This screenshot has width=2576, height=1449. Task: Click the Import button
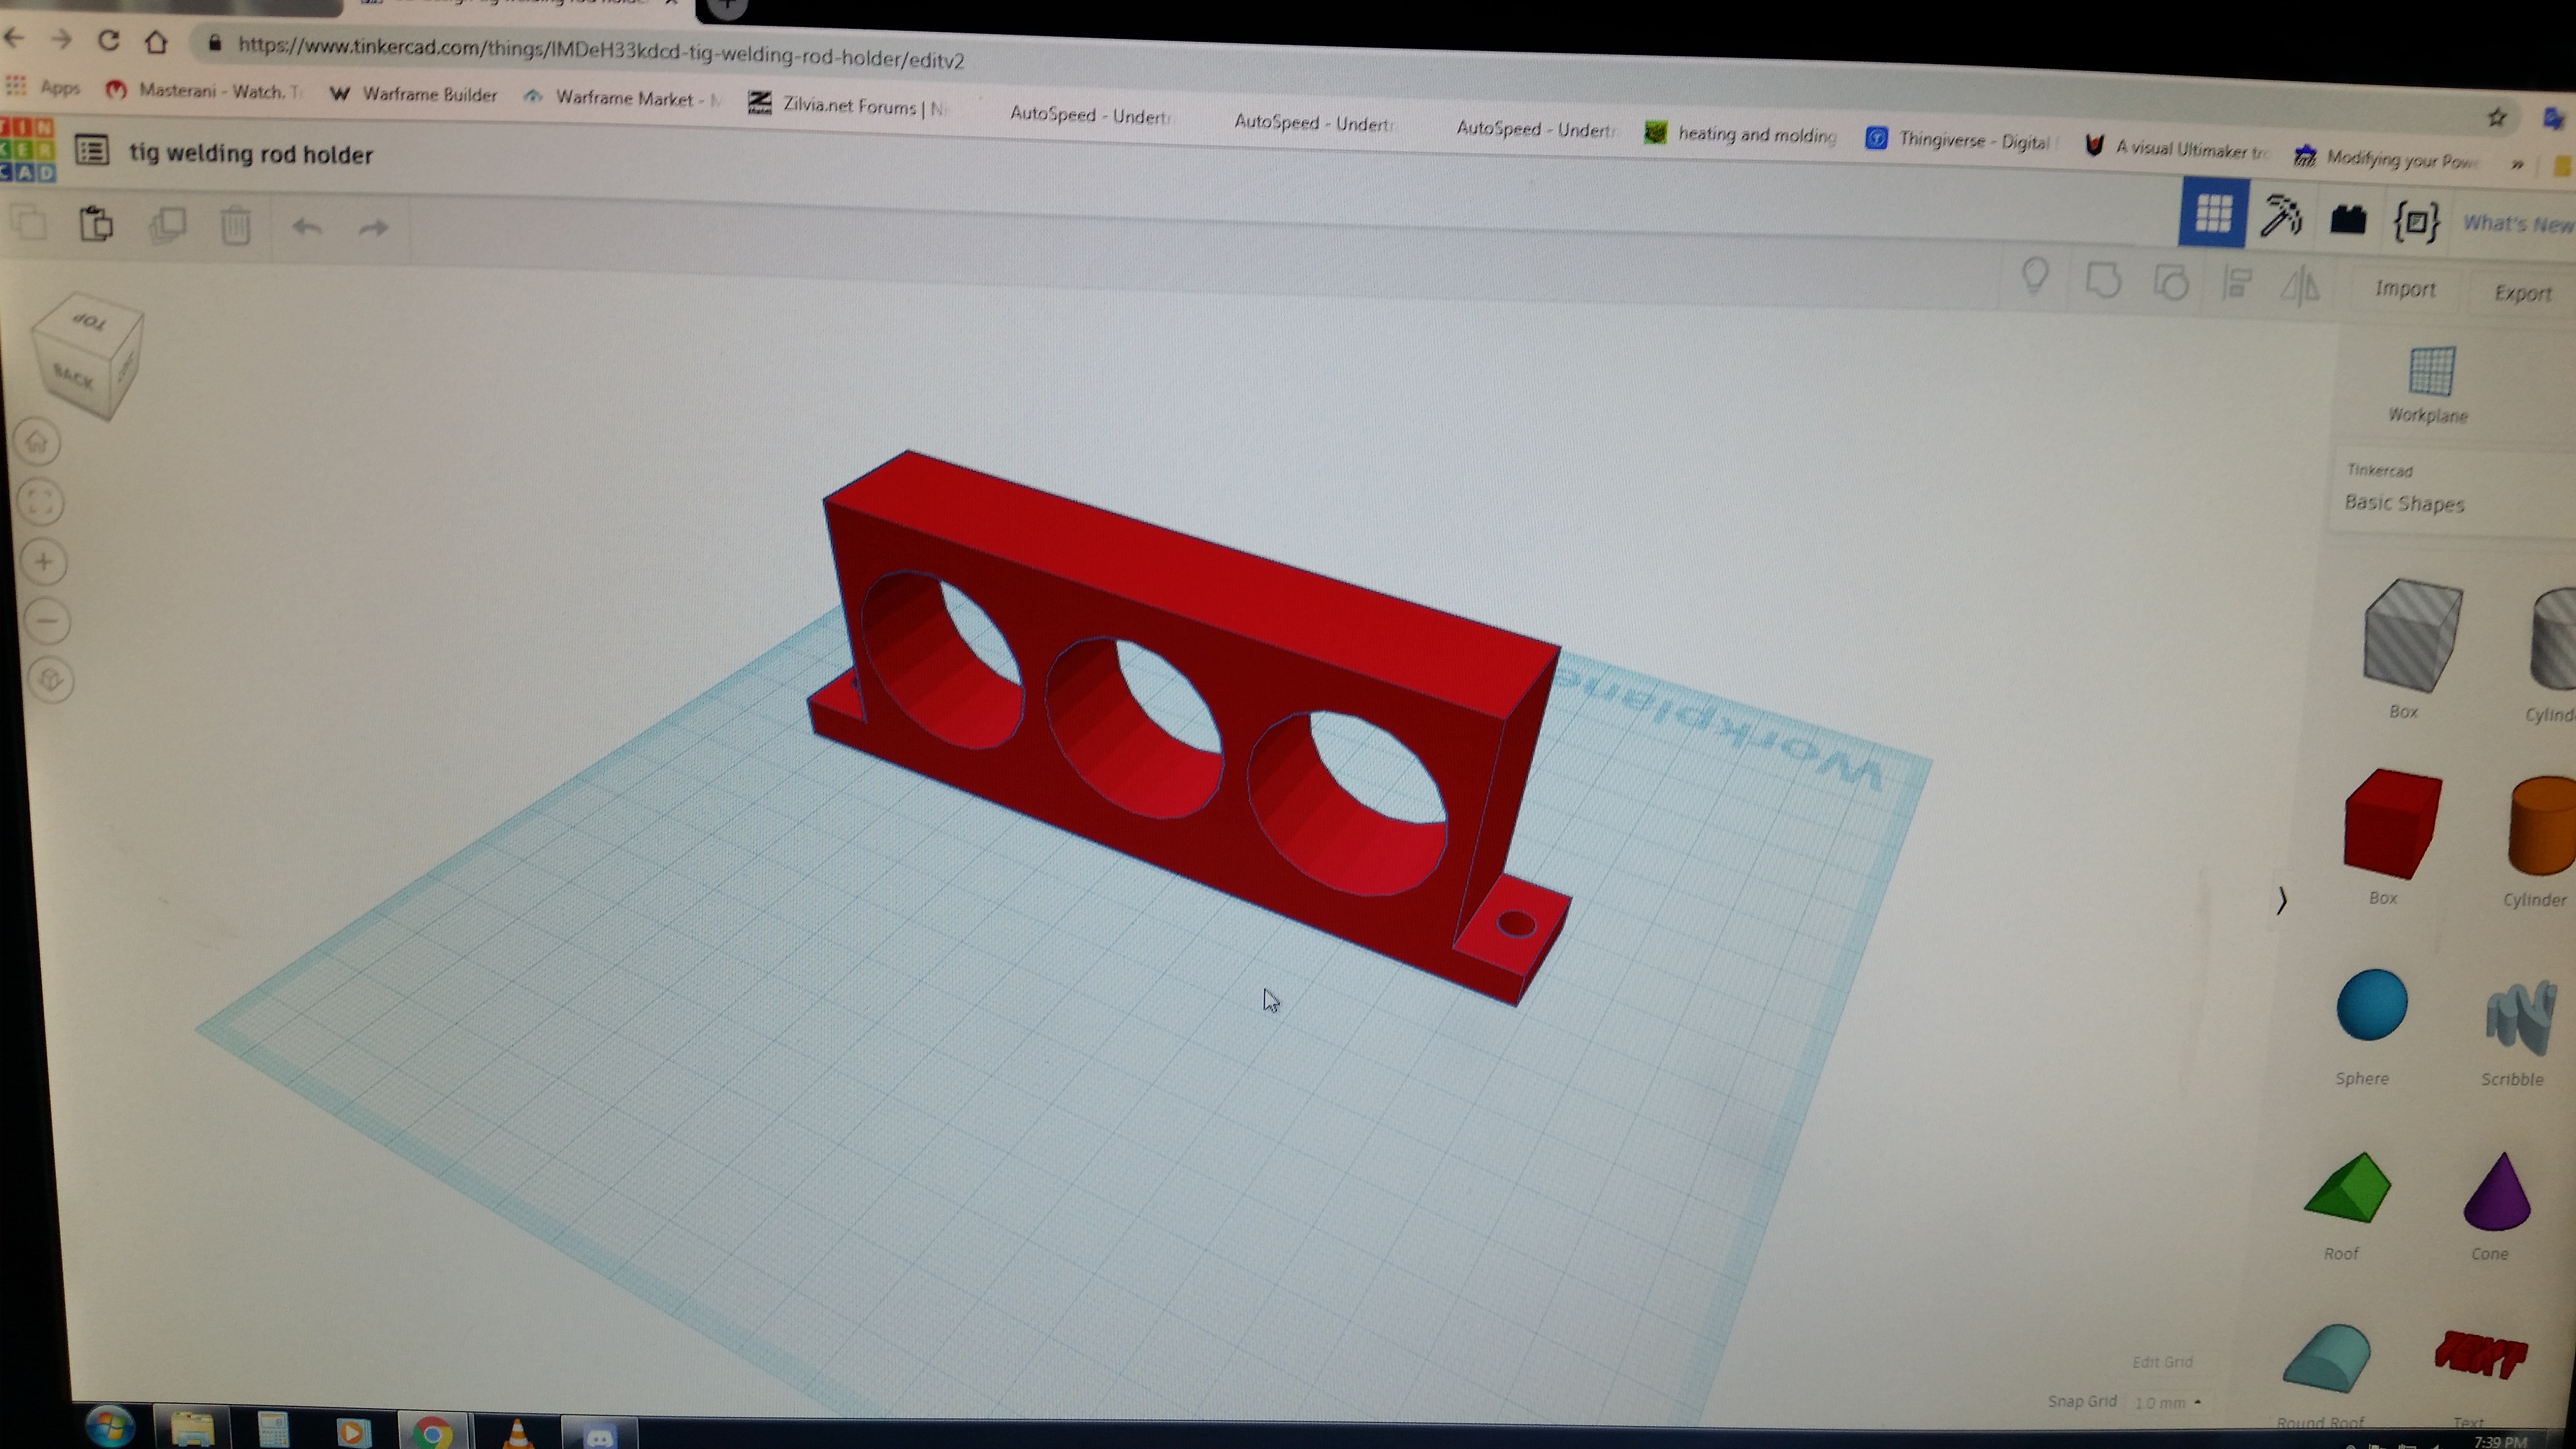click(2405, 289)
